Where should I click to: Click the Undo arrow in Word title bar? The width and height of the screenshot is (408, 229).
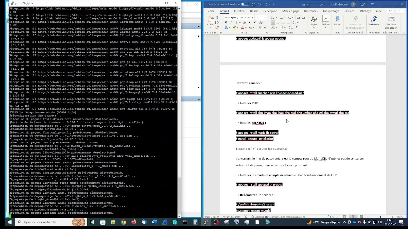[259, 4]
